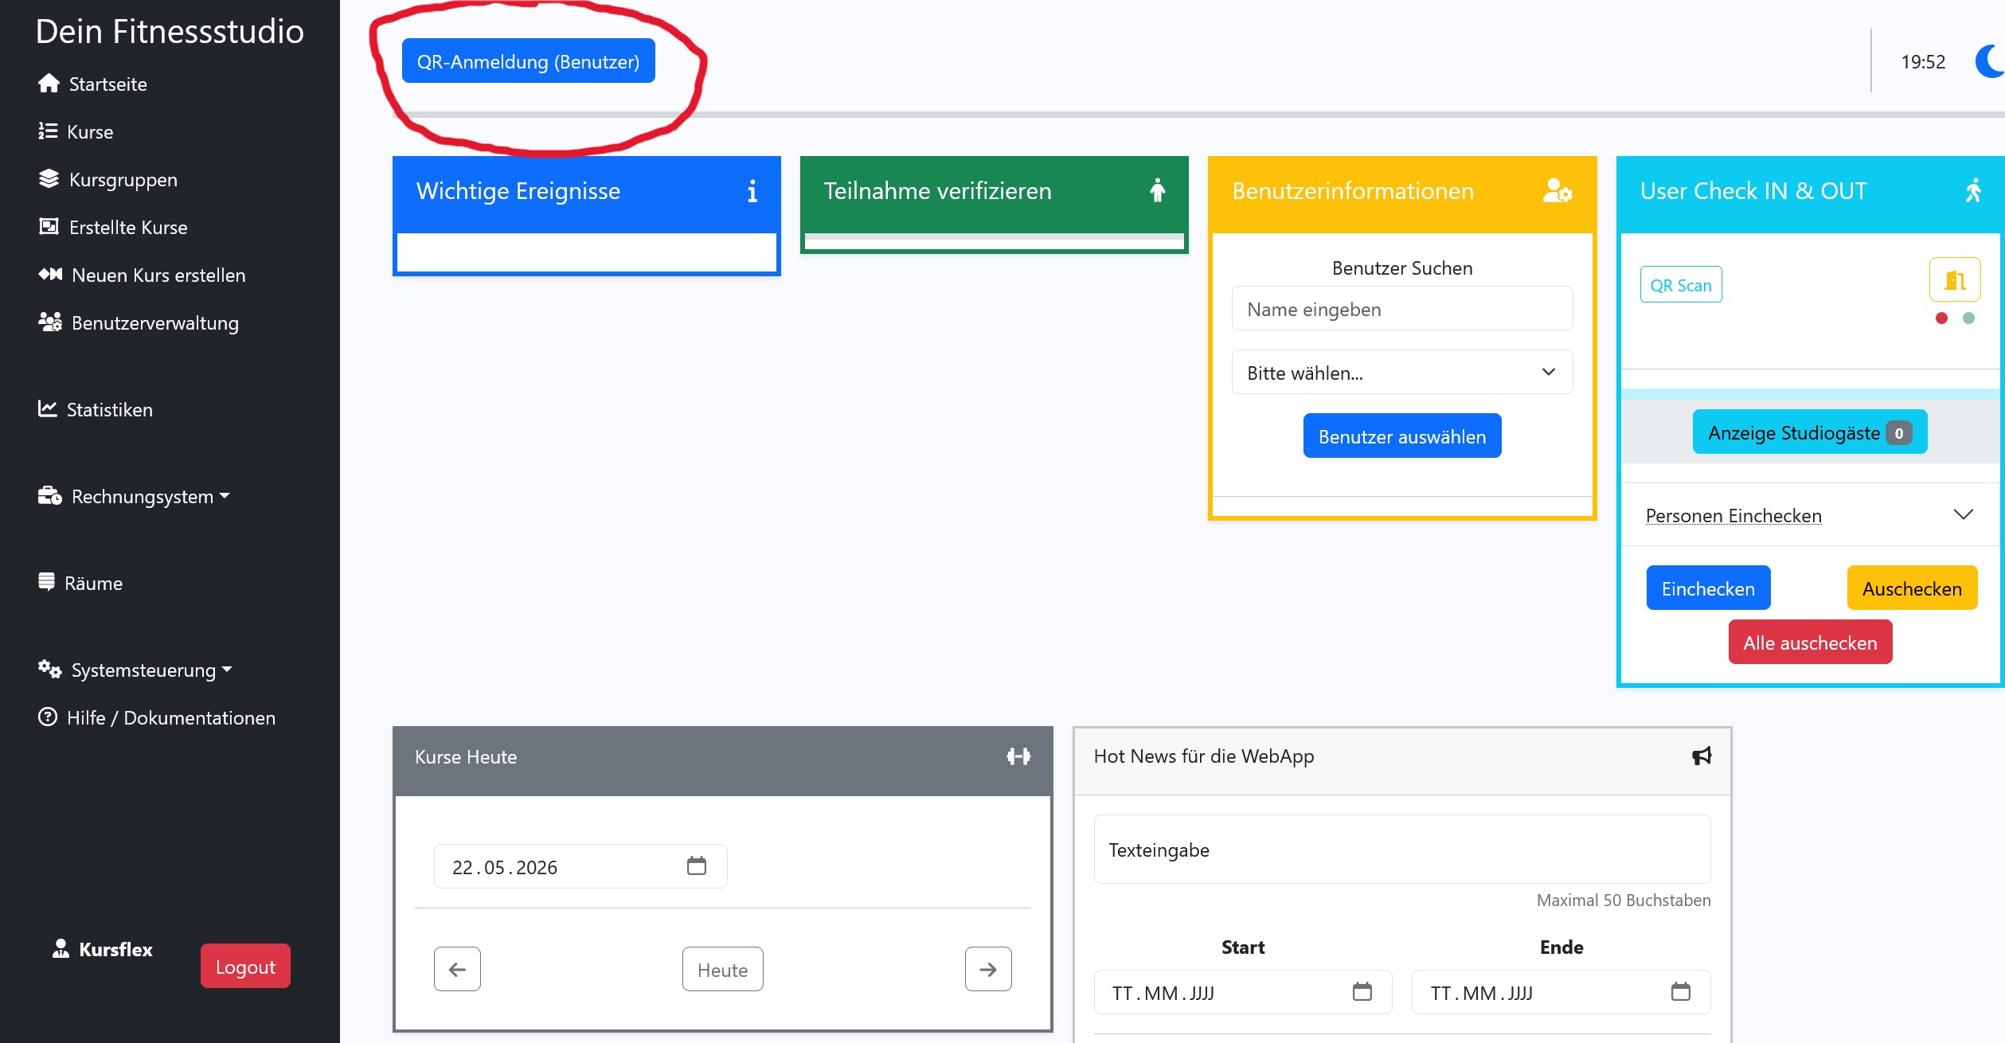Click the Name eingeben search field

point(1402,309)
